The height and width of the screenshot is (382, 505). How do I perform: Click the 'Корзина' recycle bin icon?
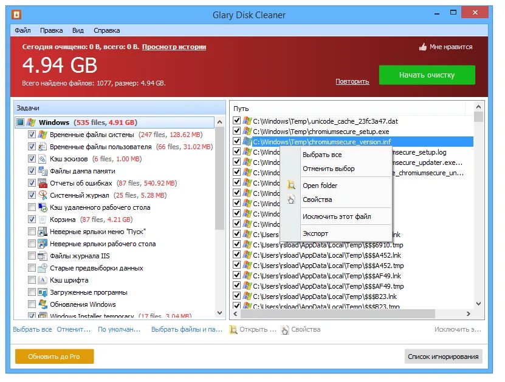coord(43,219)
